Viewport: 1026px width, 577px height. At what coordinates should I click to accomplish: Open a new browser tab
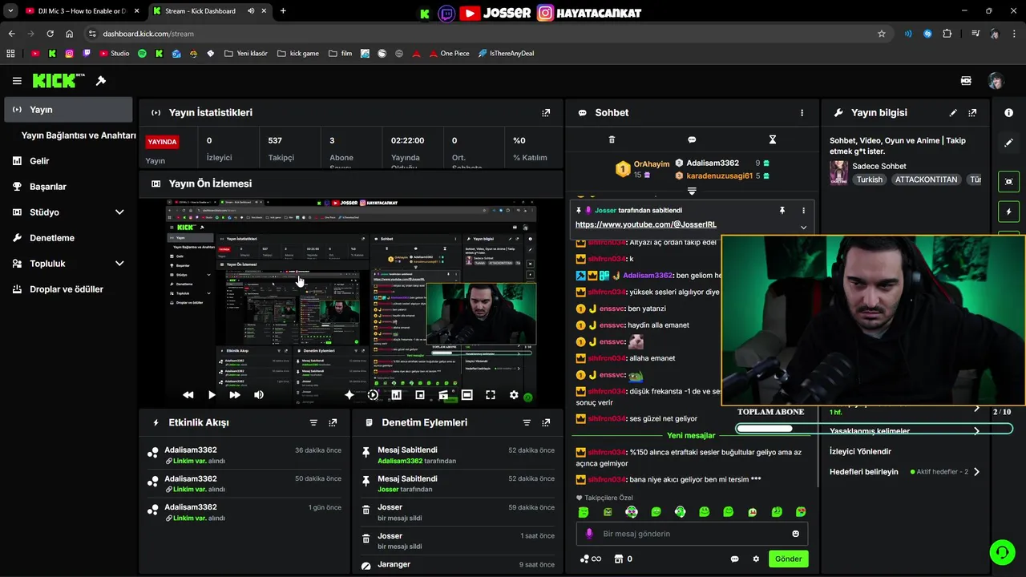[283, 11]
